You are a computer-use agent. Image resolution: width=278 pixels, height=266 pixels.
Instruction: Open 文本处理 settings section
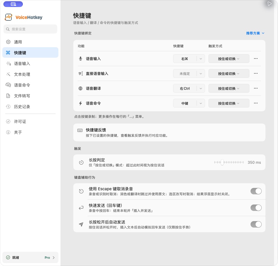coord(30,74)
